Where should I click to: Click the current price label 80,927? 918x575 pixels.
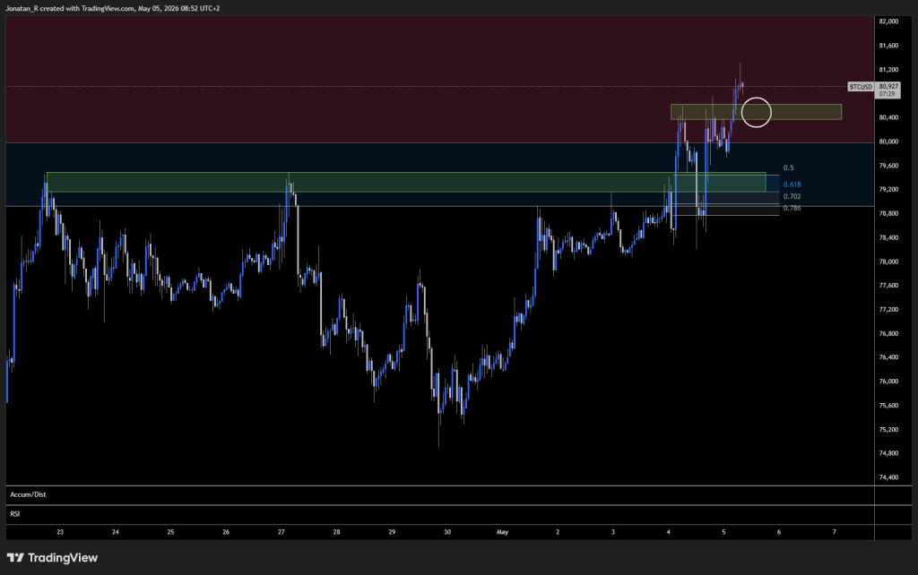(x=888, y=86)
